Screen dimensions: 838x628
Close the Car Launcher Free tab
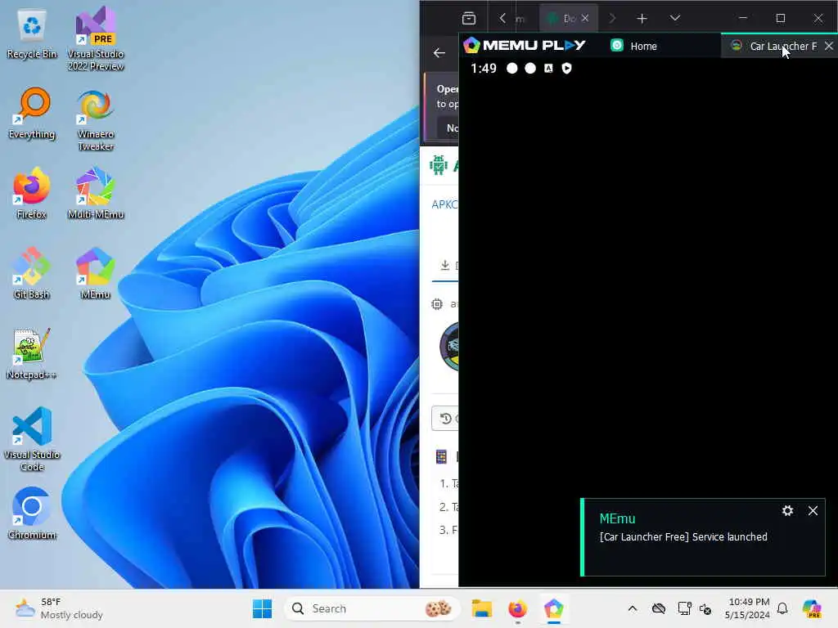point(829,46)
